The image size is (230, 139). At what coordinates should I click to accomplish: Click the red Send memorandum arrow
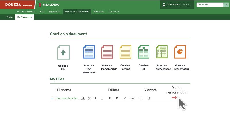(x=174, y=98)
